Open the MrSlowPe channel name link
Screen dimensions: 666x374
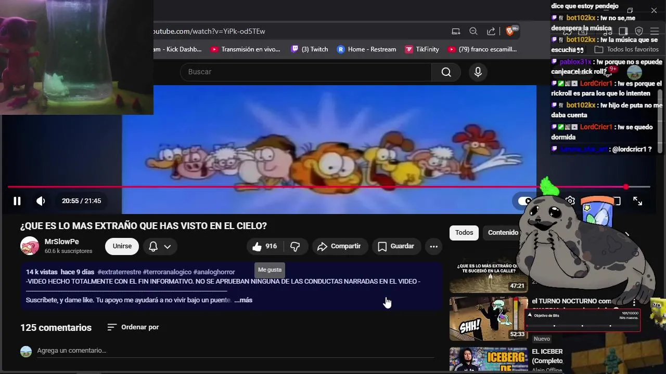[x=62, y=242]
